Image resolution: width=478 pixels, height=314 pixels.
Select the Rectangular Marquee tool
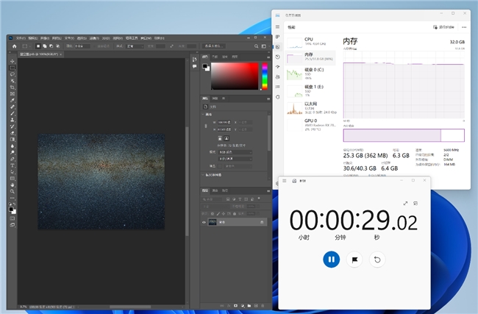click(x=13, y=68)
